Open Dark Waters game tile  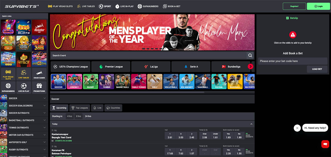(x=24, y=43)
